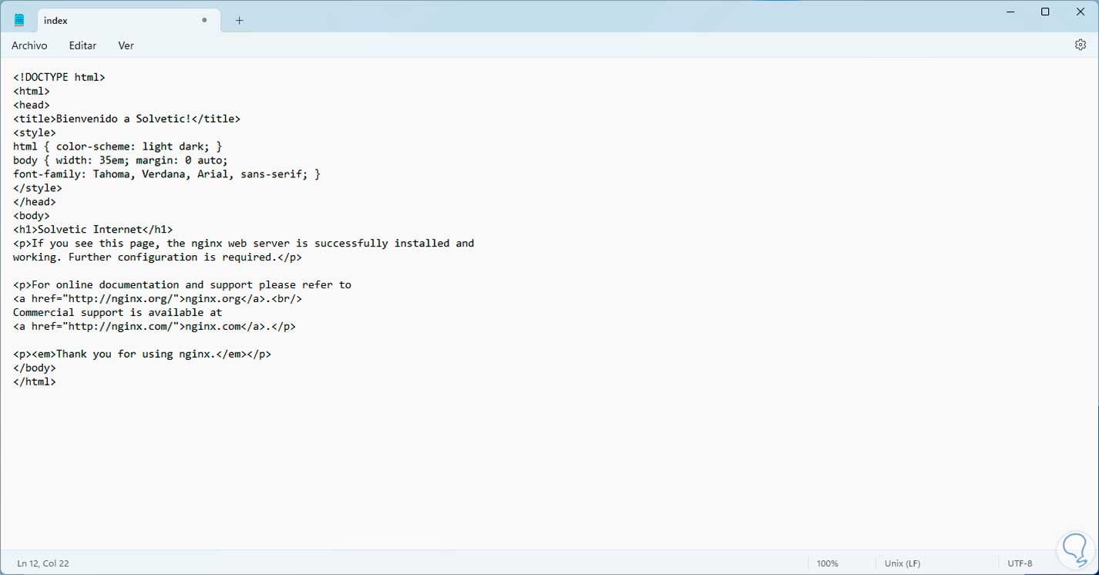
Task: Click the 100% zoom level in status bar
Action: pos(827,563)
